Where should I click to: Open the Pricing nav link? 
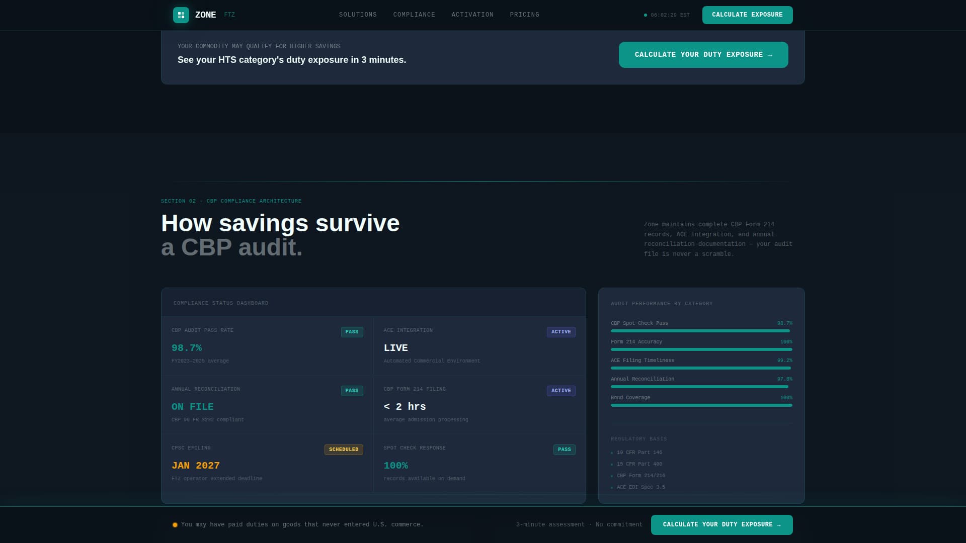point(524,15)
